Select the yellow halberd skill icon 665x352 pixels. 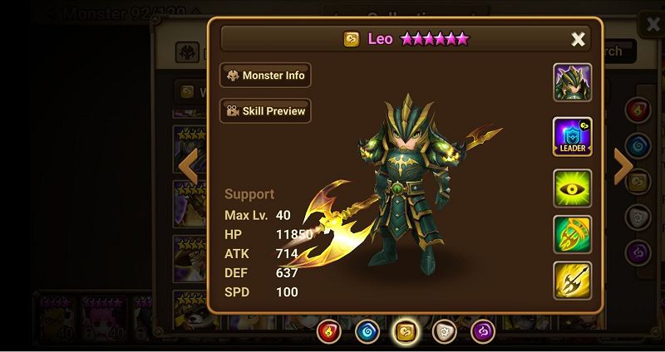point(572,281)
